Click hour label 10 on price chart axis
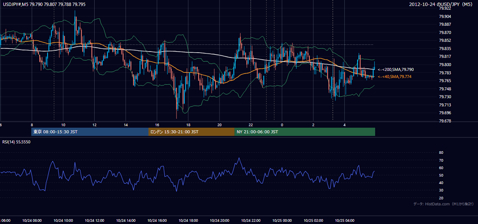Viewport: 478px width, 224px height. click(x=63, y=125)
